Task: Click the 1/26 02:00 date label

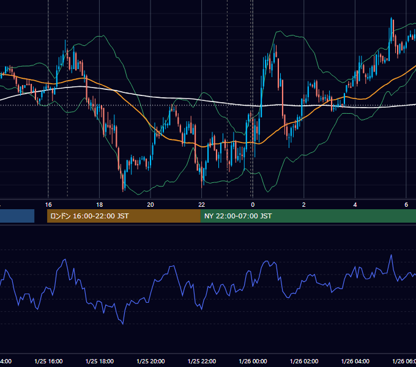Action: [x=304, y=361]
